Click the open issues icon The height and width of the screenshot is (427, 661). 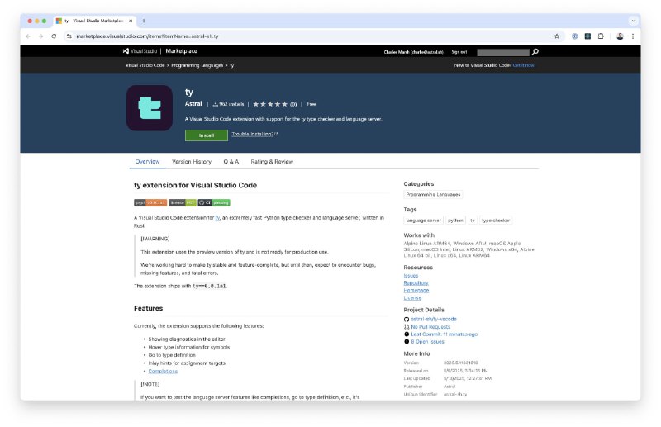(x=407, y=342)
